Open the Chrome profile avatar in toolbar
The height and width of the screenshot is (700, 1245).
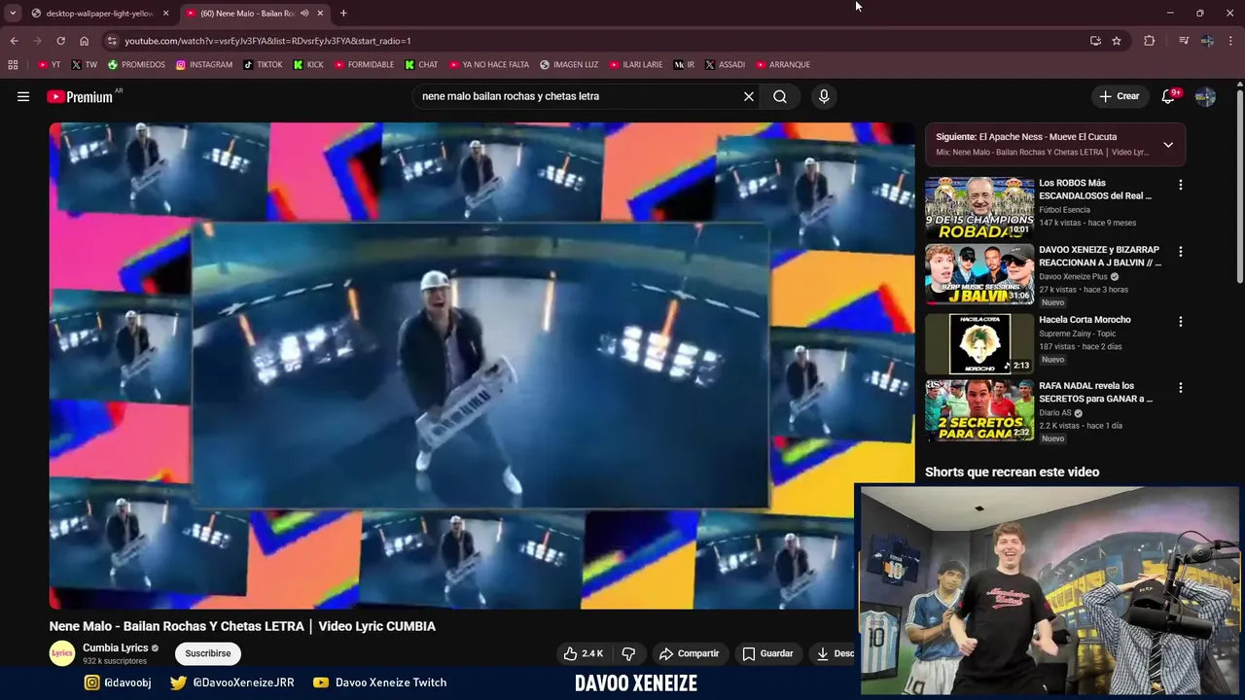coord(1208,41)
